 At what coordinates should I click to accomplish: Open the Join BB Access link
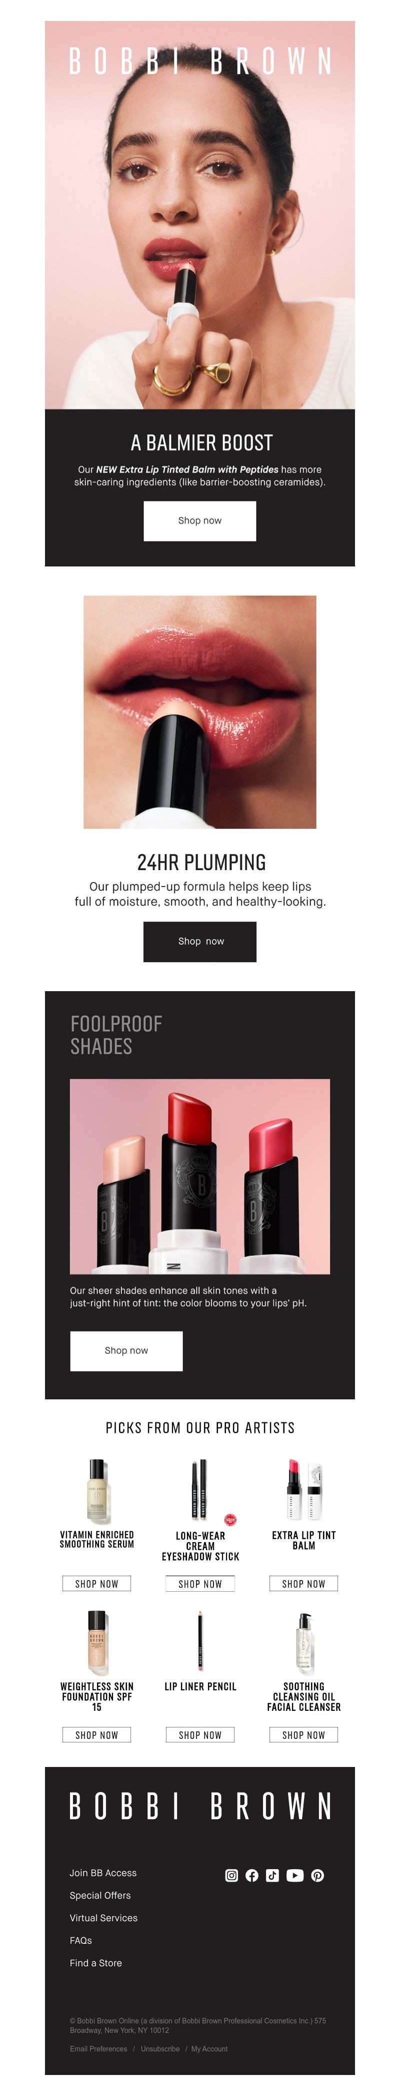click(102, 1873)
